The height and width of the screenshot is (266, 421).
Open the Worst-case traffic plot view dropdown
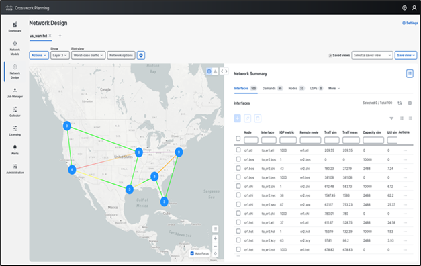coord(88,55)
